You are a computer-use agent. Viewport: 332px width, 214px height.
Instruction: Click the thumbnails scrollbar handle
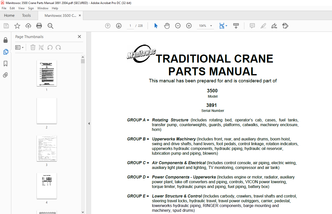click(x=83, y=61)
